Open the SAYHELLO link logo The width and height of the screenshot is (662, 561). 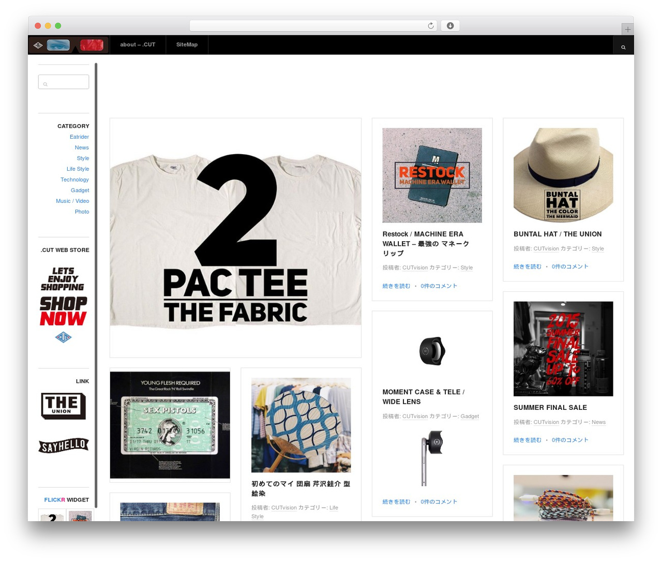click(x=64, y=446)
